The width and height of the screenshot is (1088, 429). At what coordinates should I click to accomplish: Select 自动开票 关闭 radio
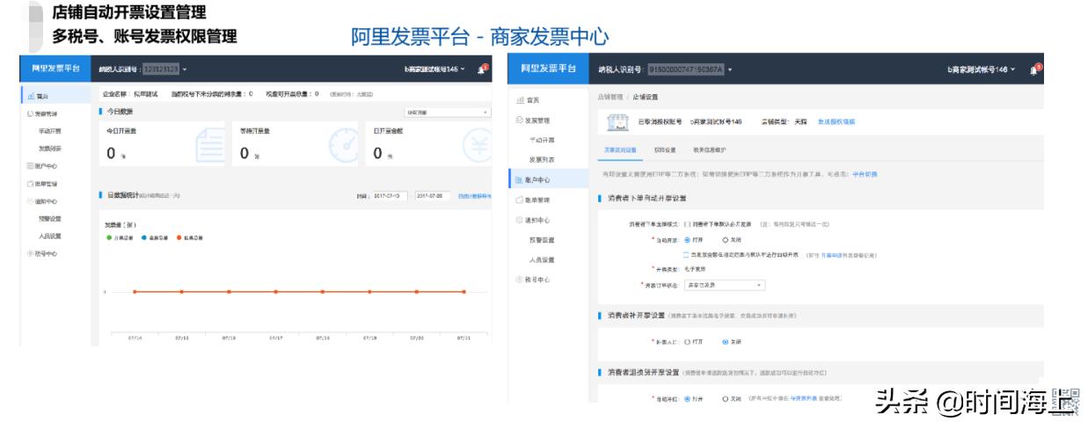[726, 239]
